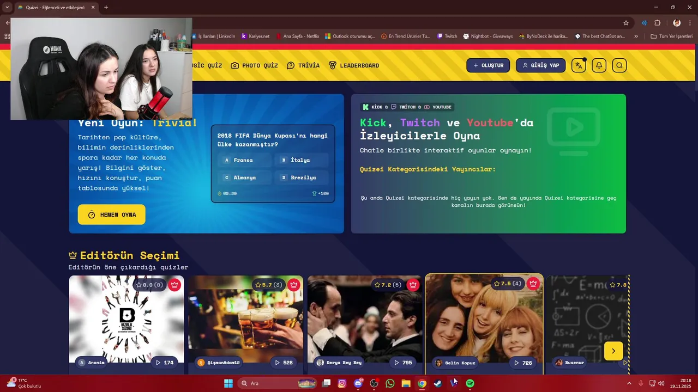Click the Windows Start button
Viewport: 698px width, 392px height.
pos(228,383)
